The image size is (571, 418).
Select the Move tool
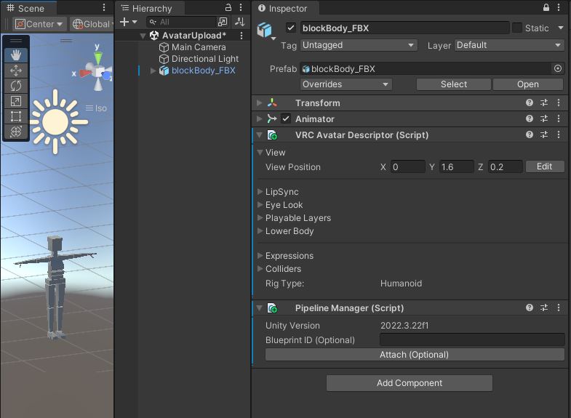16,71
